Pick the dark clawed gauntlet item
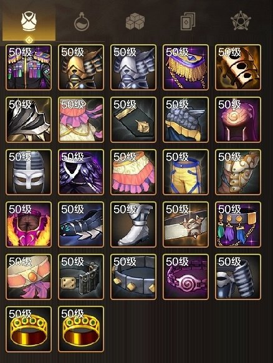273x363 pixels. pyautogui.click(x=81, y=225)
